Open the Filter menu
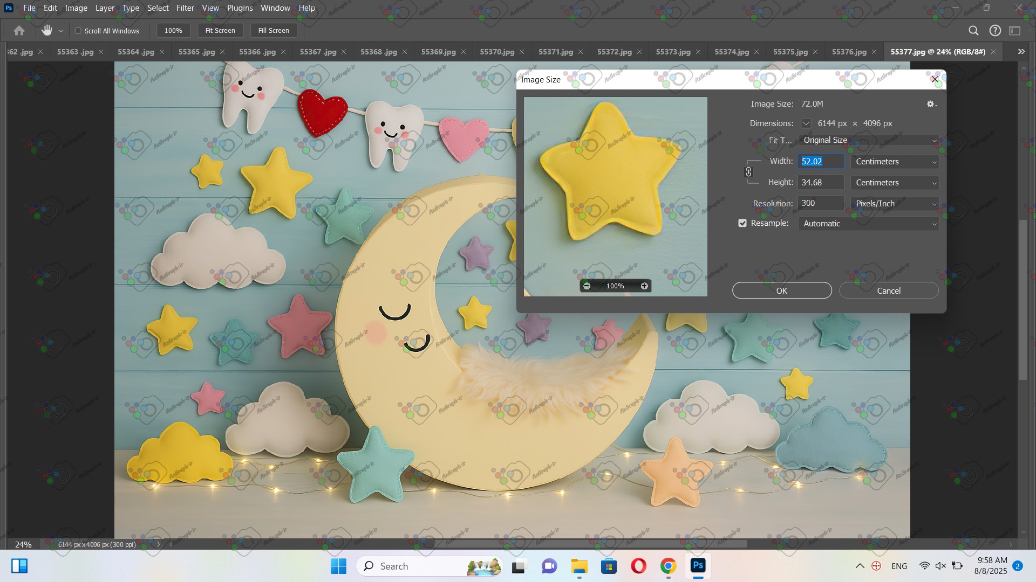This screenshot has width=1036, height=582. click(x=185, y=8)
